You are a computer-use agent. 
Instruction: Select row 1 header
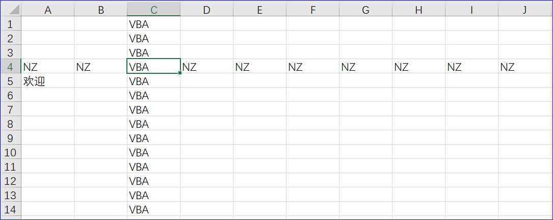(x=11, y=23)
